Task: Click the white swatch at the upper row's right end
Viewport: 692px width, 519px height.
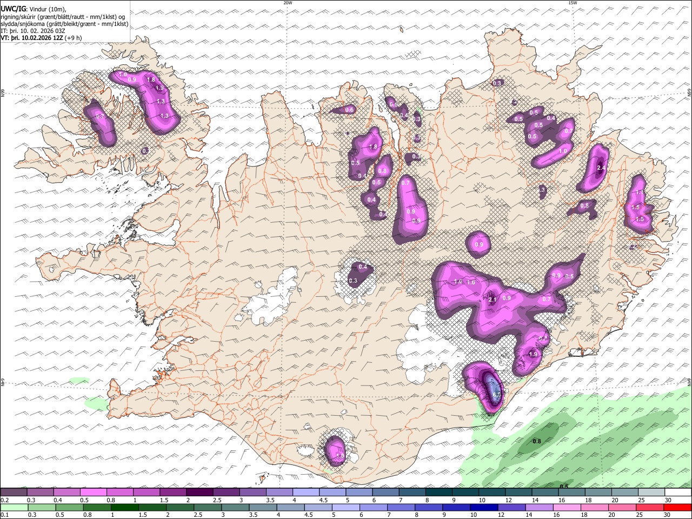Action: [678, 493]
